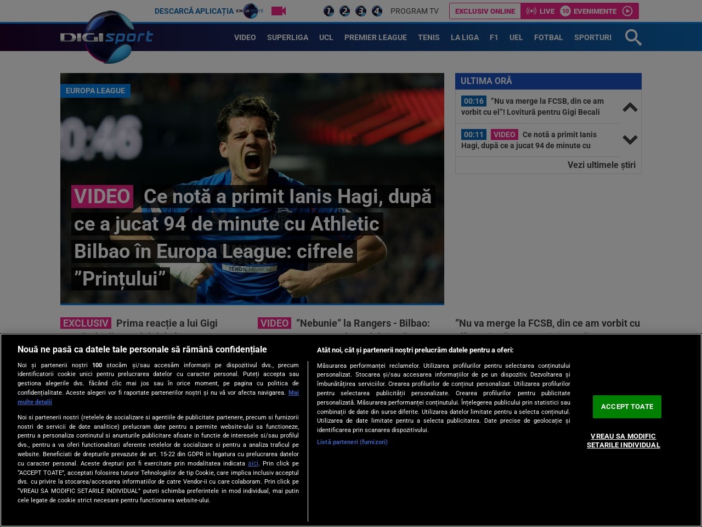The height and width of the screenshot is (527, 702).
Task: Open Listă parteneri (furnizori) link
Action: click(352, 442)
